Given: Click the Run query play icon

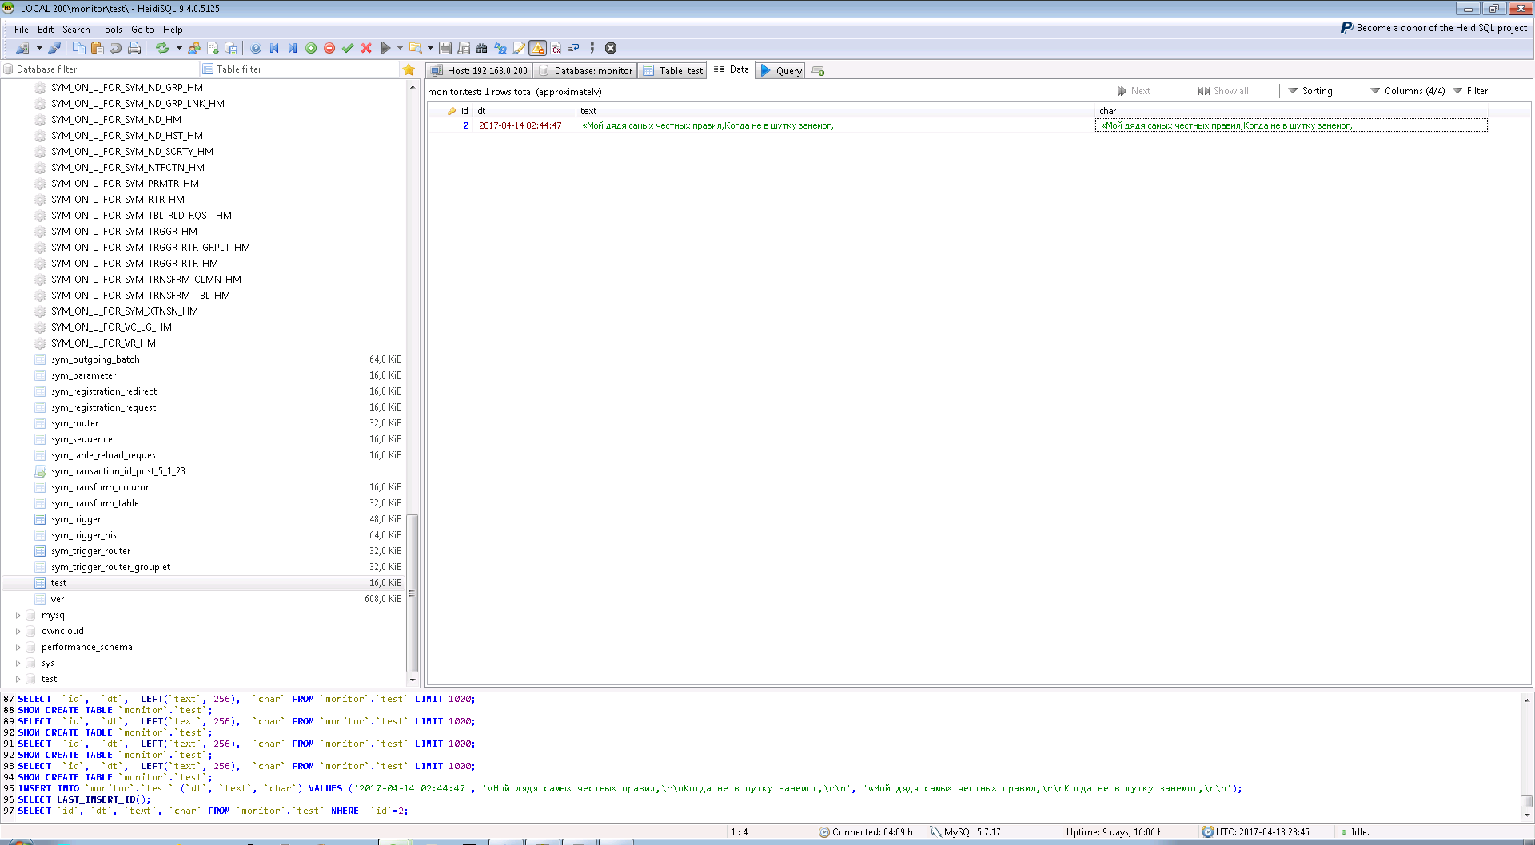Looking at the screenshot, I should [x=386, y=48].
